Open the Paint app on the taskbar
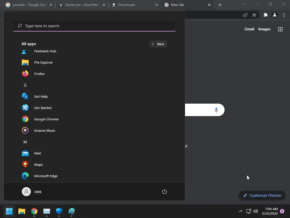290x218 pixels. [x=72, y=211]
